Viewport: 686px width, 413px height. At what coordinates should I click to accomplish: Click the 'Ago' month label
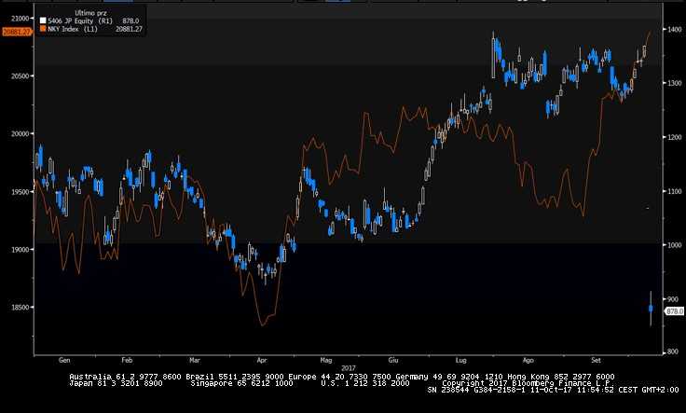[x=528, y=360]
